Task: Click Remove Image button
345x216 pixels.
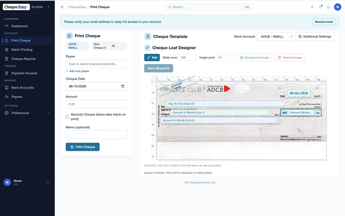Action: 290,58
